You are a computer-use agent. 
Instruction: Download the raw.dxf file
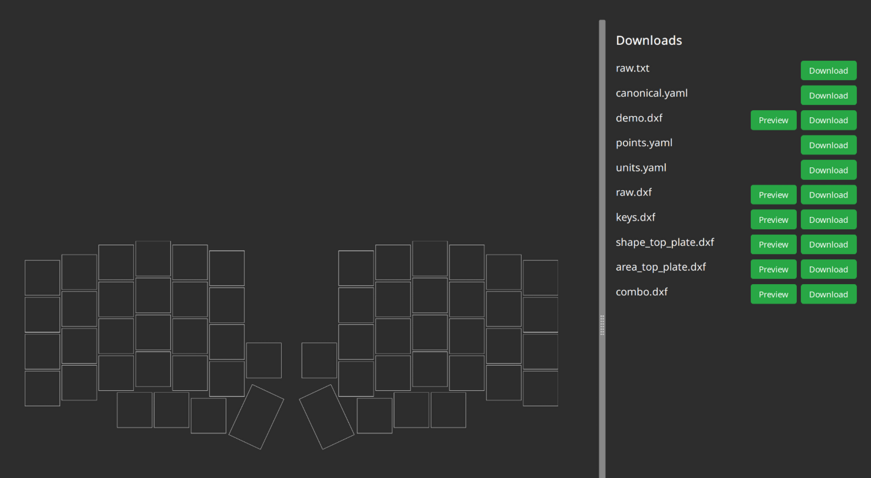[828, 195]
